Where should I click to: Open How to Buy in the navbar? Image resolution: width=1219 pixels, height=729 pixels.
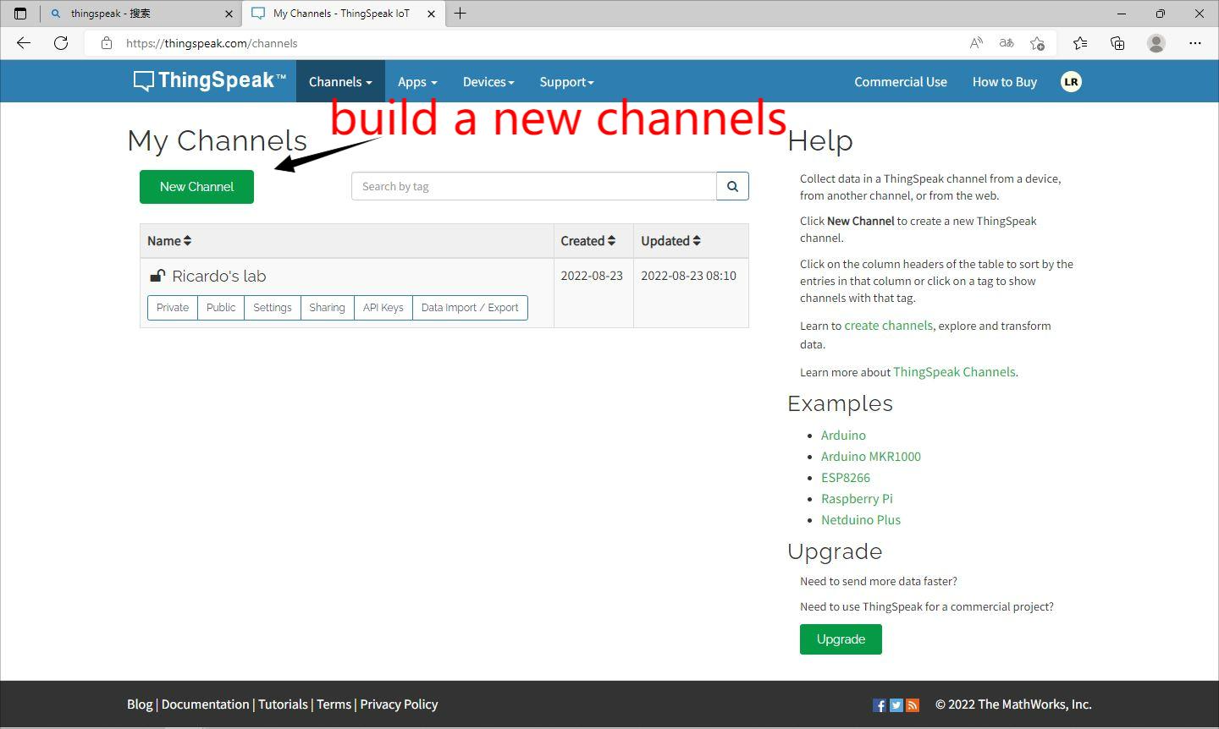[x=1005, y=82]
